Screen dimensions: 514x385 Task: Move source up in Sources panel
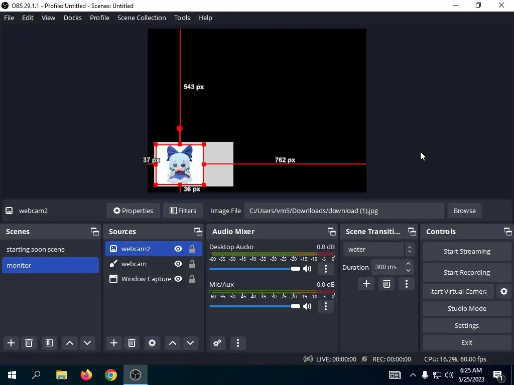tap(173, 343)
